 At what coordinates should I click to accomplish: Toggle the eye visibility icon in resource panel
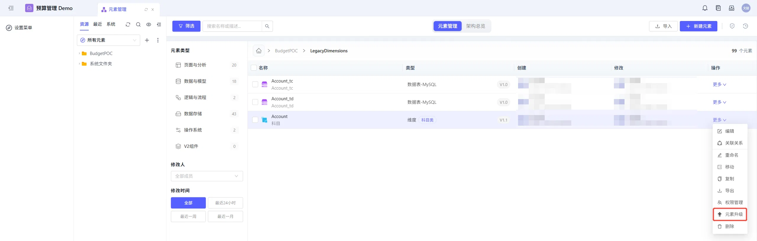(x=149, y=25)
